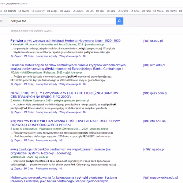Expand more options on J Działo result
This screenshot has height=183, width=183.
point(84,84)
